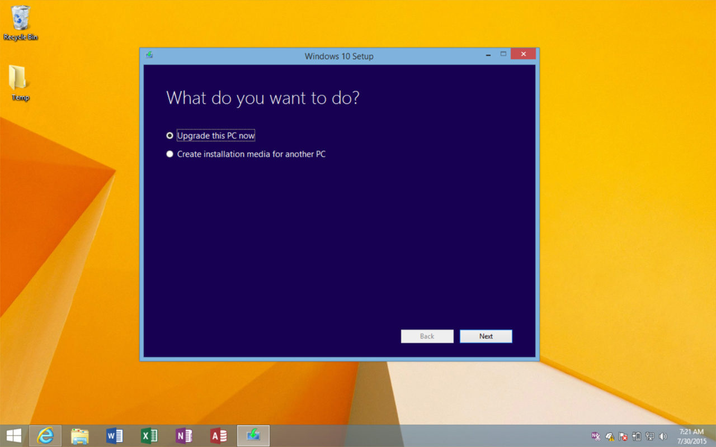Image resolution: width=716 pixels, height=447 pixels.
Task: Open the Windows Start button
Action: (x=14, y=436)
